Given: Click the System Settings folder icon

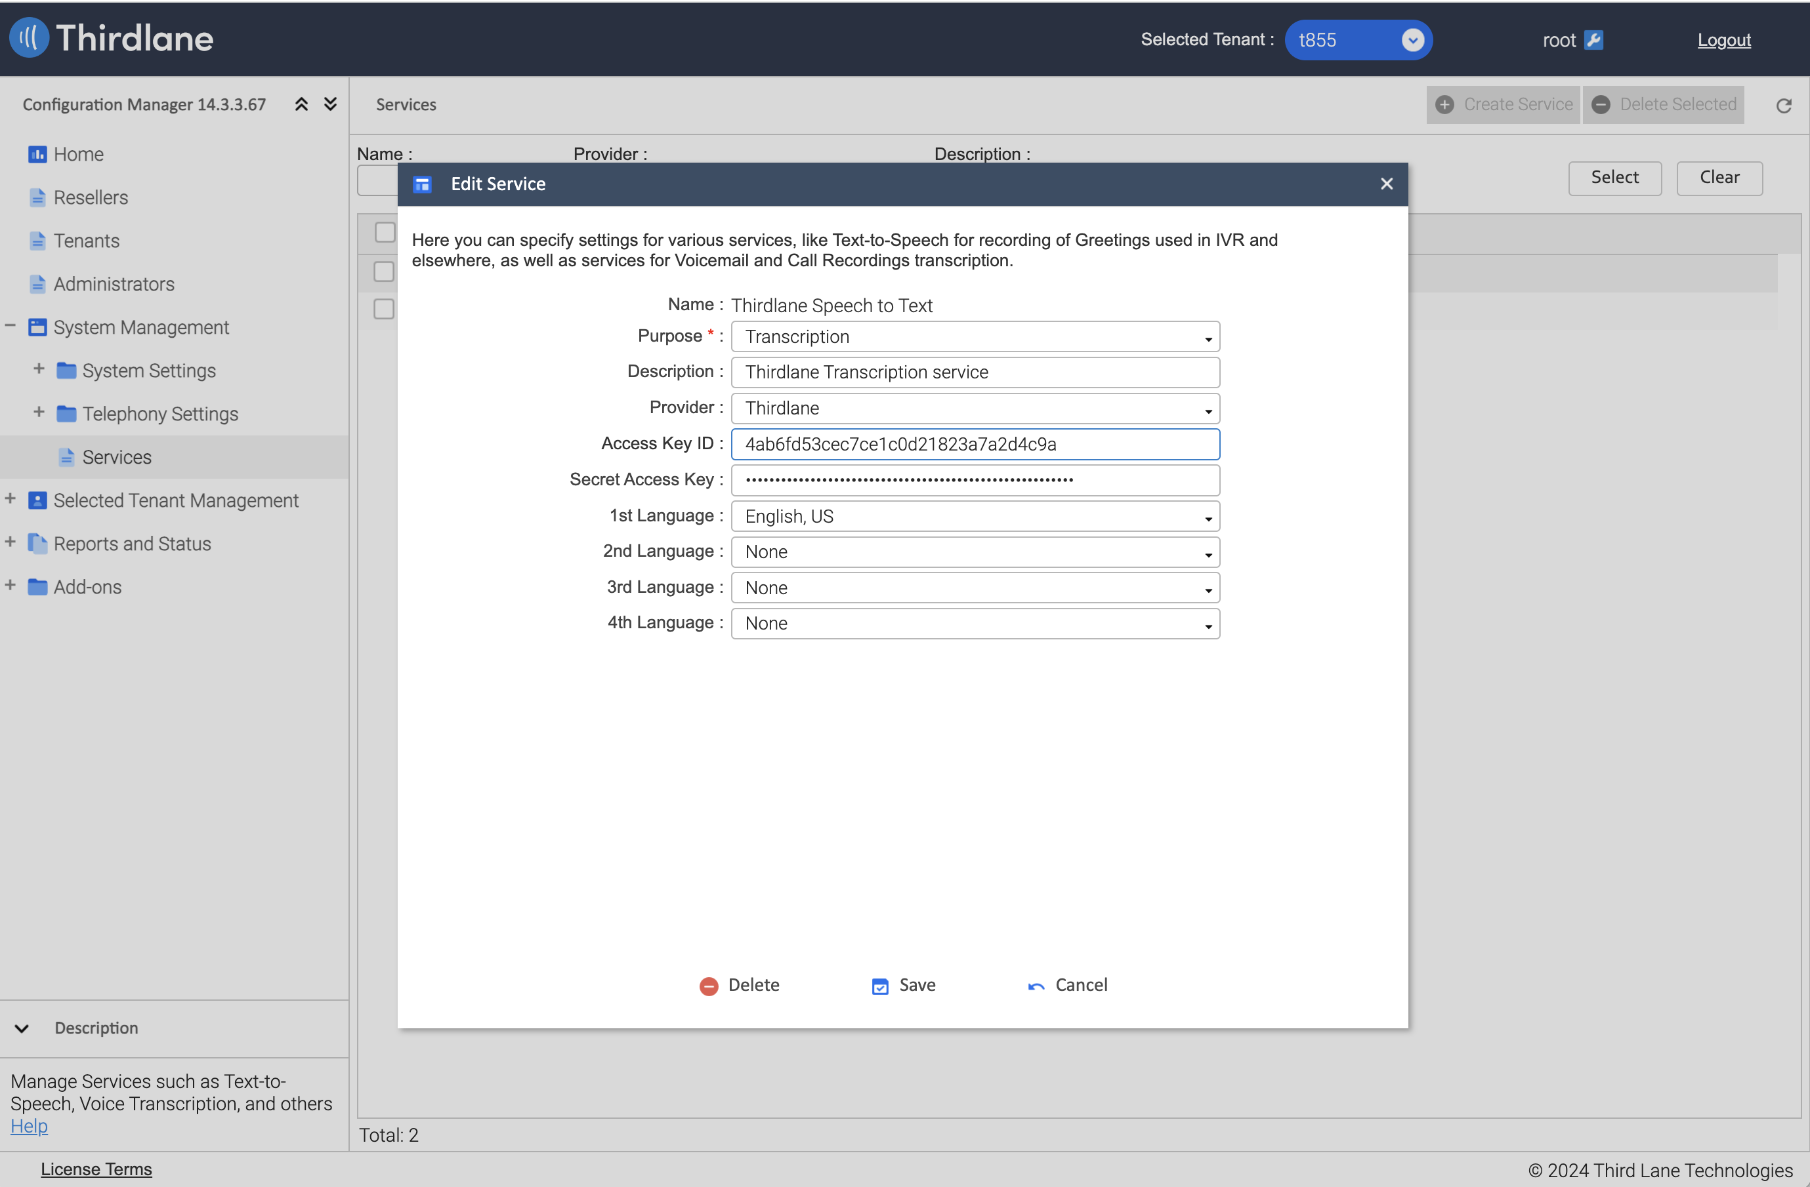Looking at the screenshot, I should click(x=66, y=371).
